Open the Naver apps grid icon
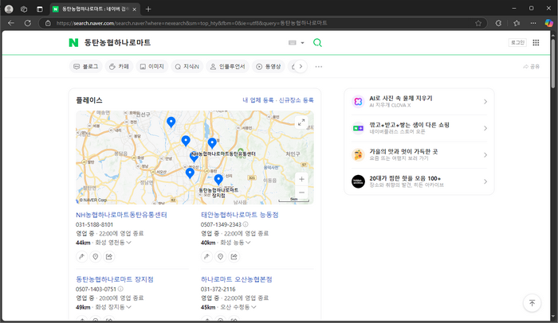Screen dimensions: 558x323 point(536,43)
